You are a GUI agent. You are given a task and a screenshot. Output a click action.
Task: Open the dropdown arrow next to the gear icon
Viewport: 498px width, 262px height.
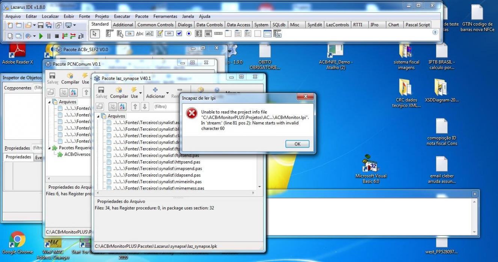(34, 36)
